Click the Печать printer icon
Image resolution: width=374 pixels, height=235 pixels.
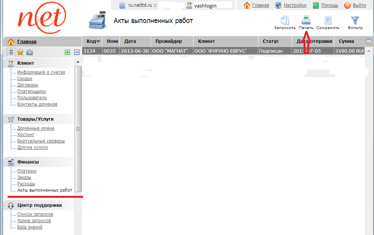[x=306, y=20]
